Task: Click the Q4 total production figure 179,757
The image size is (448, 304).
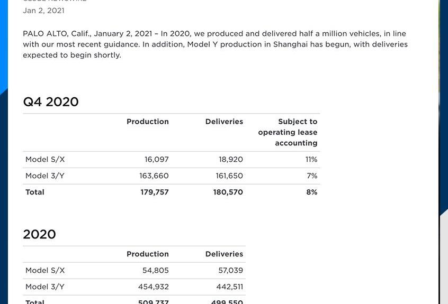Action: (x=154, y=192)
